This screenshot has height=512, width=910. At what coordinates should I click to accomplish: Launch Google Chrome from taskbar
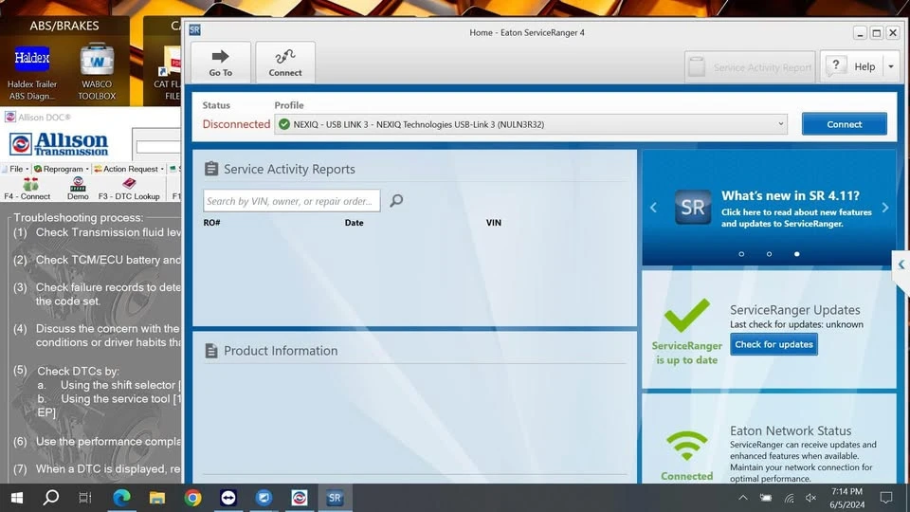click(192, 498)
